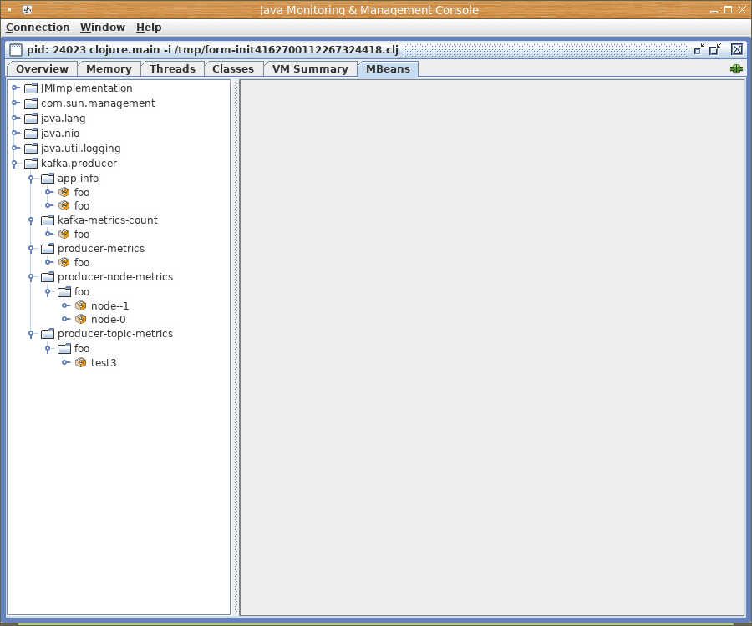
Task: Click the MBean icon beside test3
Action: (x=80, y=362)
